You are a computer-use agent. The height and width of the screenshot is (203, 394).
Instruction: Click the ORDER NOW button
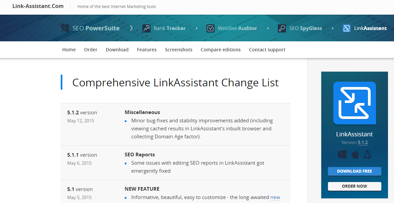coord(355,186)
